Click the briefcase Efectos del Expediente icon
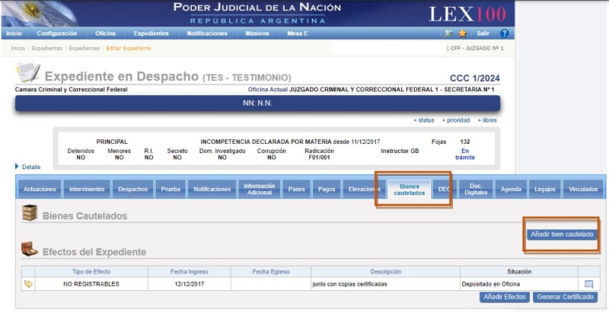Viewport: 609px width, 316px height. tap(30, 249)
